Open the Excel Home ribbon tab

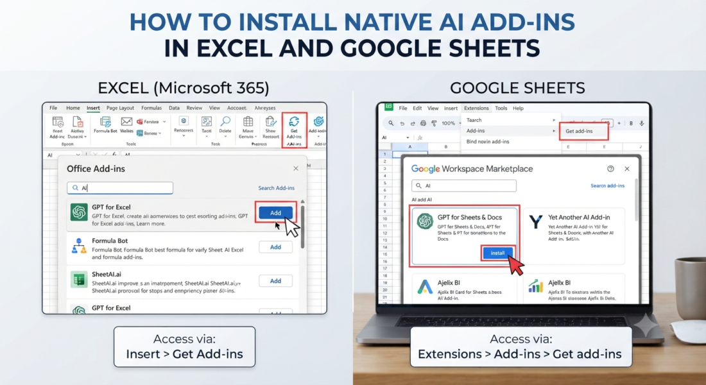pyautogui.click(x=73, y=108)
